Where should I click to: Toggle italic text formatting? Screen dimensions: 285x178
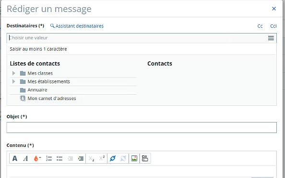[x=25, y=158]
